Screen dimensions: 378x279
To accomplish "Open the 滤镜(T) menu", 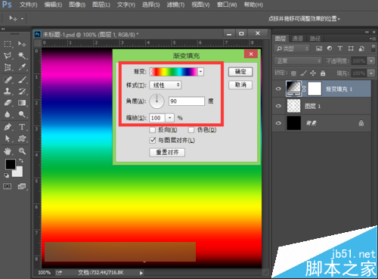I will point(175,5).
